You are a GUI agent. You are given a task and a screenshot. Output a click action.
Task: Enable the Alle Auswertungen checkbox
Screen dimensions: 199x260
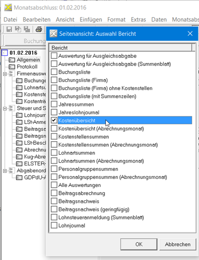click(54, 185)
